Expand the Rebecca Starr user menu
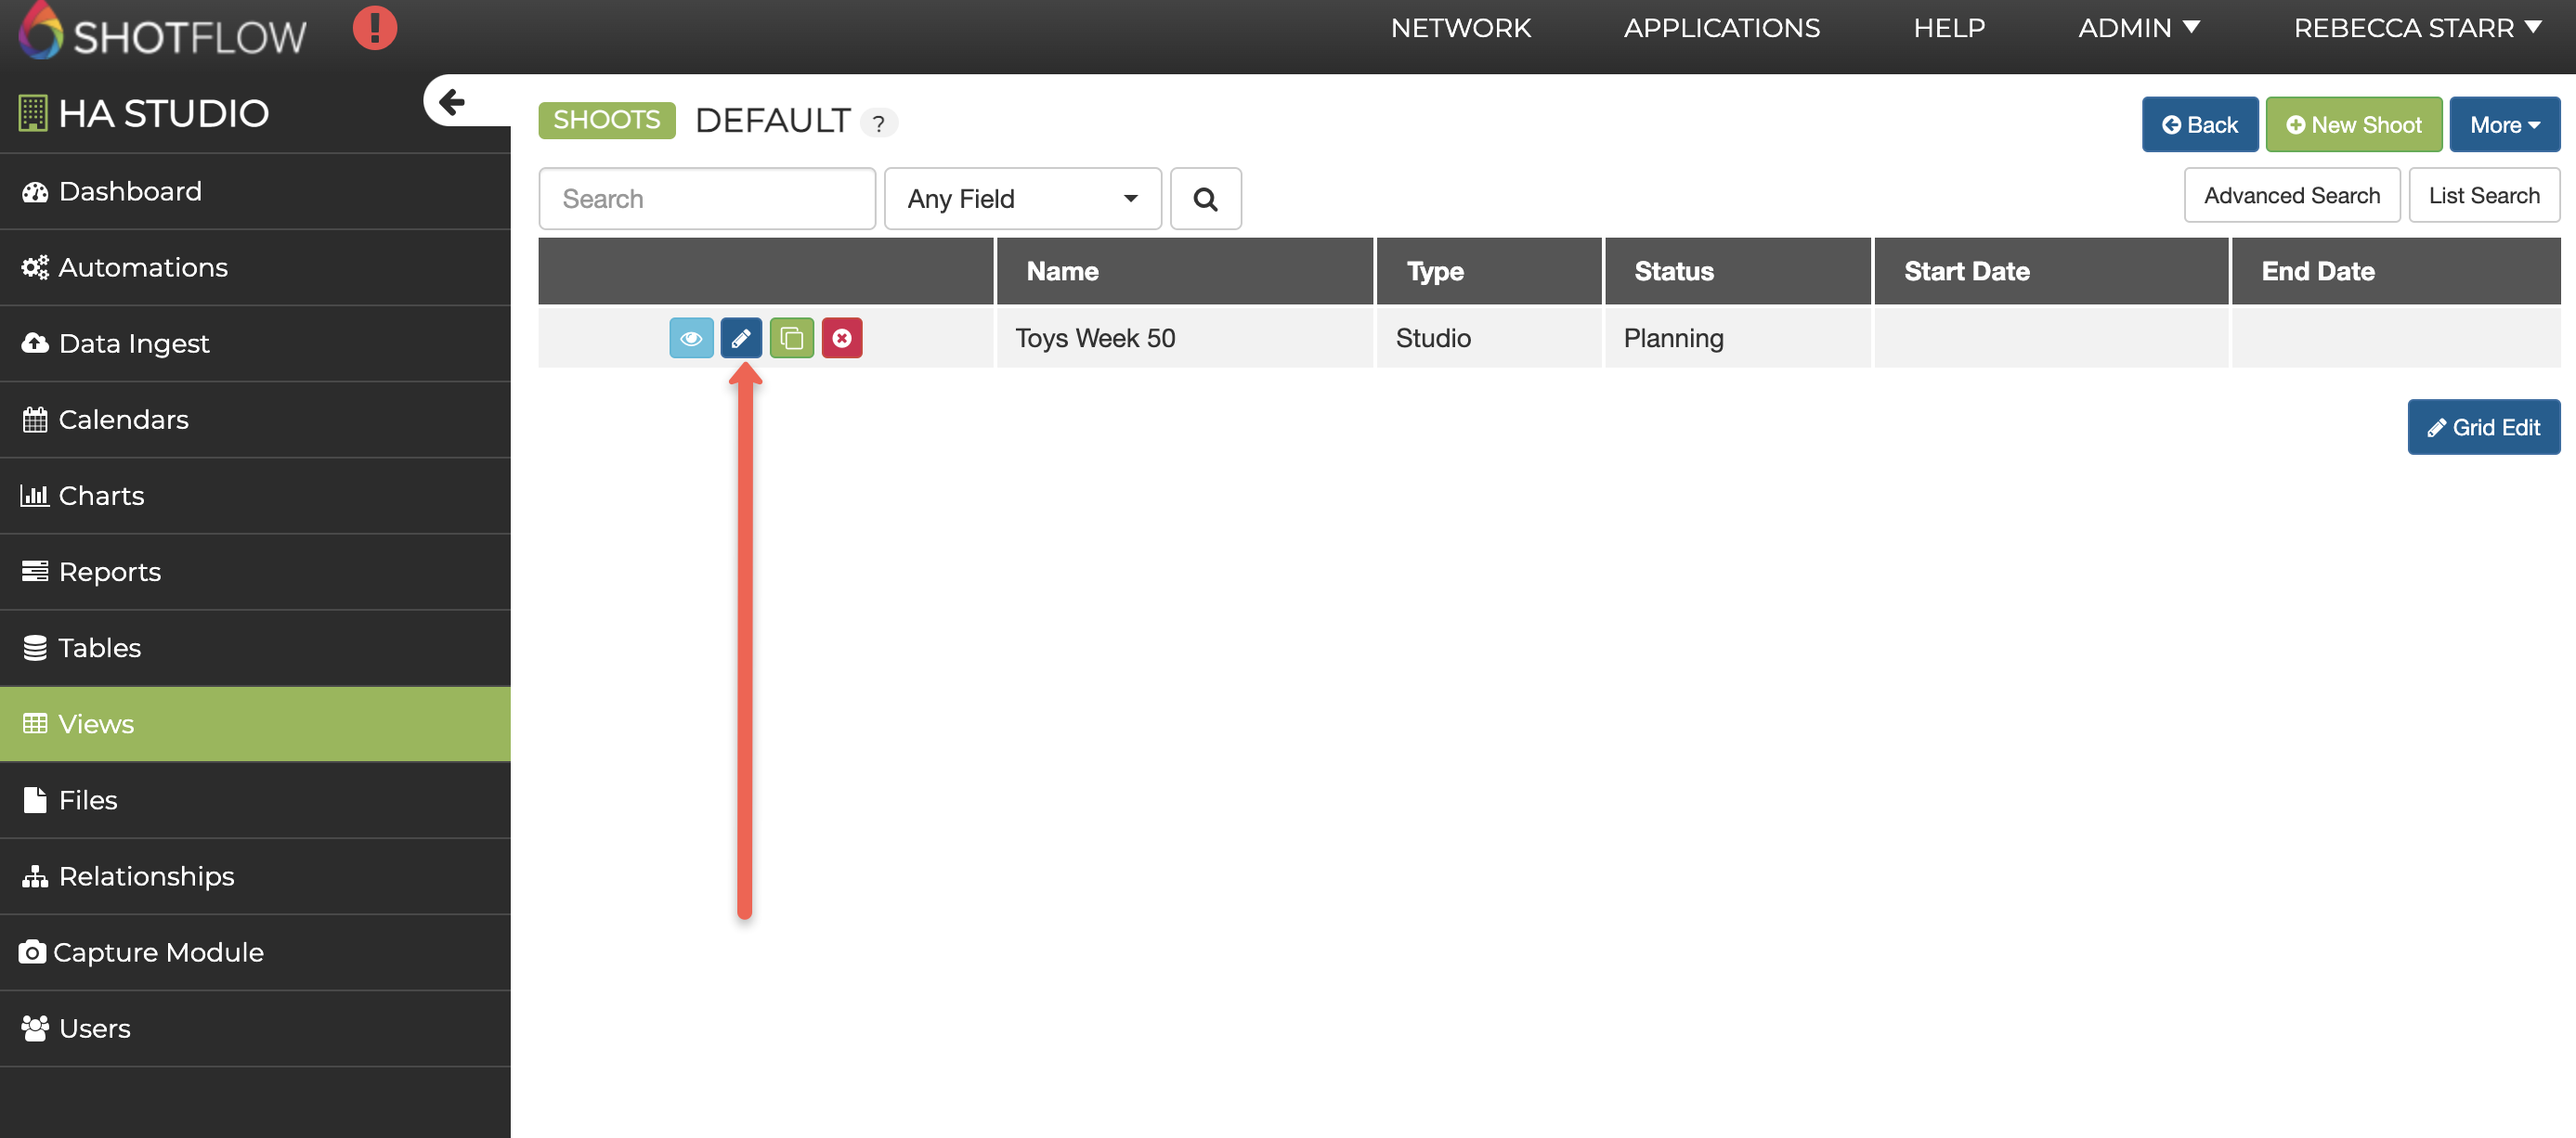 pos(2416,28)
